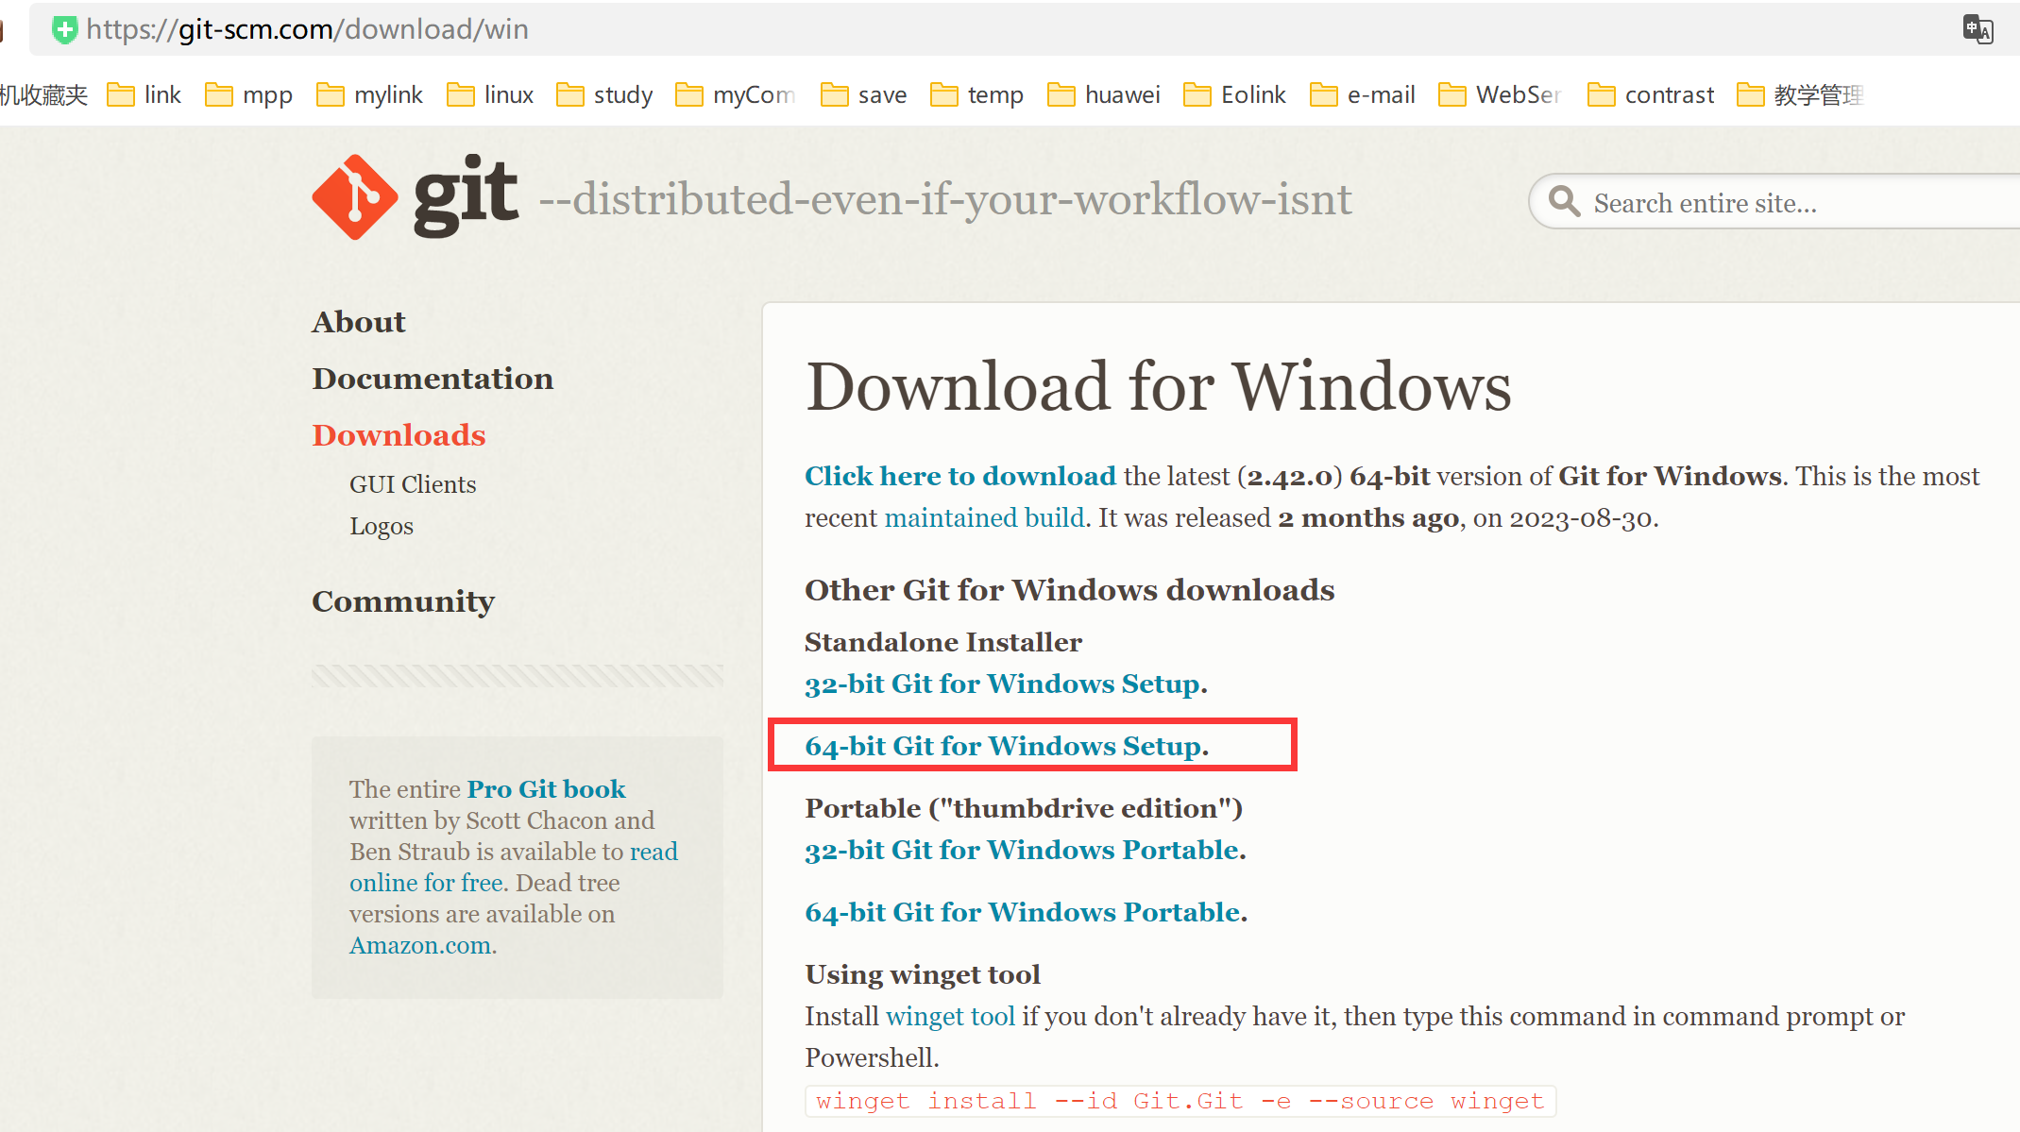Screen dimensions: 2020x1132
Task: Open the mylink bookmark folder
Action: [x=370, y=94]
